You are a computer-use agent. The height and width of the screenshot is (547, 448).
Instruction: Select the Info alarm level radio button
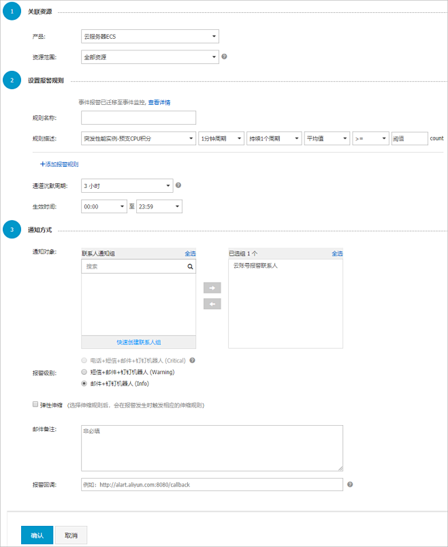[84, 384]
